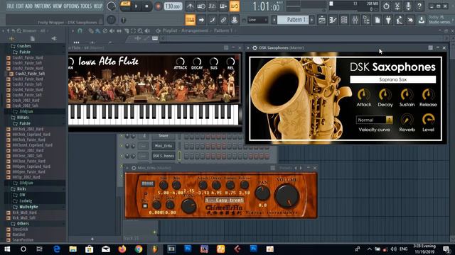
Task: Toggle the blend recording icon
Action: pyautogui.click(x=223, y=6)
